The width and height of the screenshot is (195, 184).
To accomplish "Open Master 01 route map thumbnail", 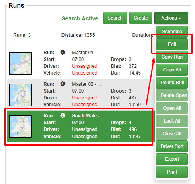I will tap(20, 63).
